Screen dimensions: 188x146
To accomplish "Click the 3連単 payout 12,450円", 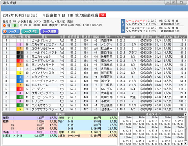I will click(x=95, y=136).
